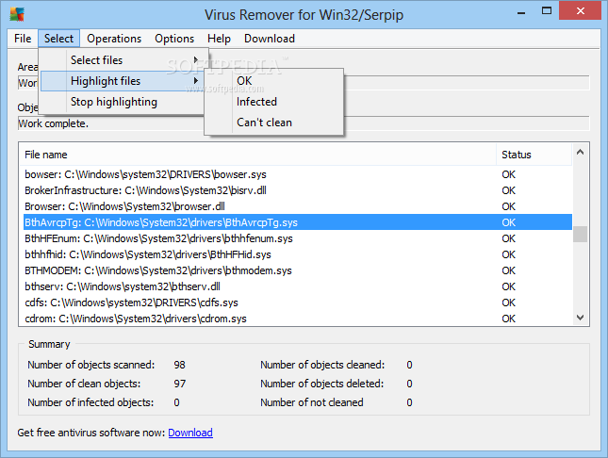
Task: Choose Stop highlighting from the menu
Action: pyautogui.click(x=123, y=102)
